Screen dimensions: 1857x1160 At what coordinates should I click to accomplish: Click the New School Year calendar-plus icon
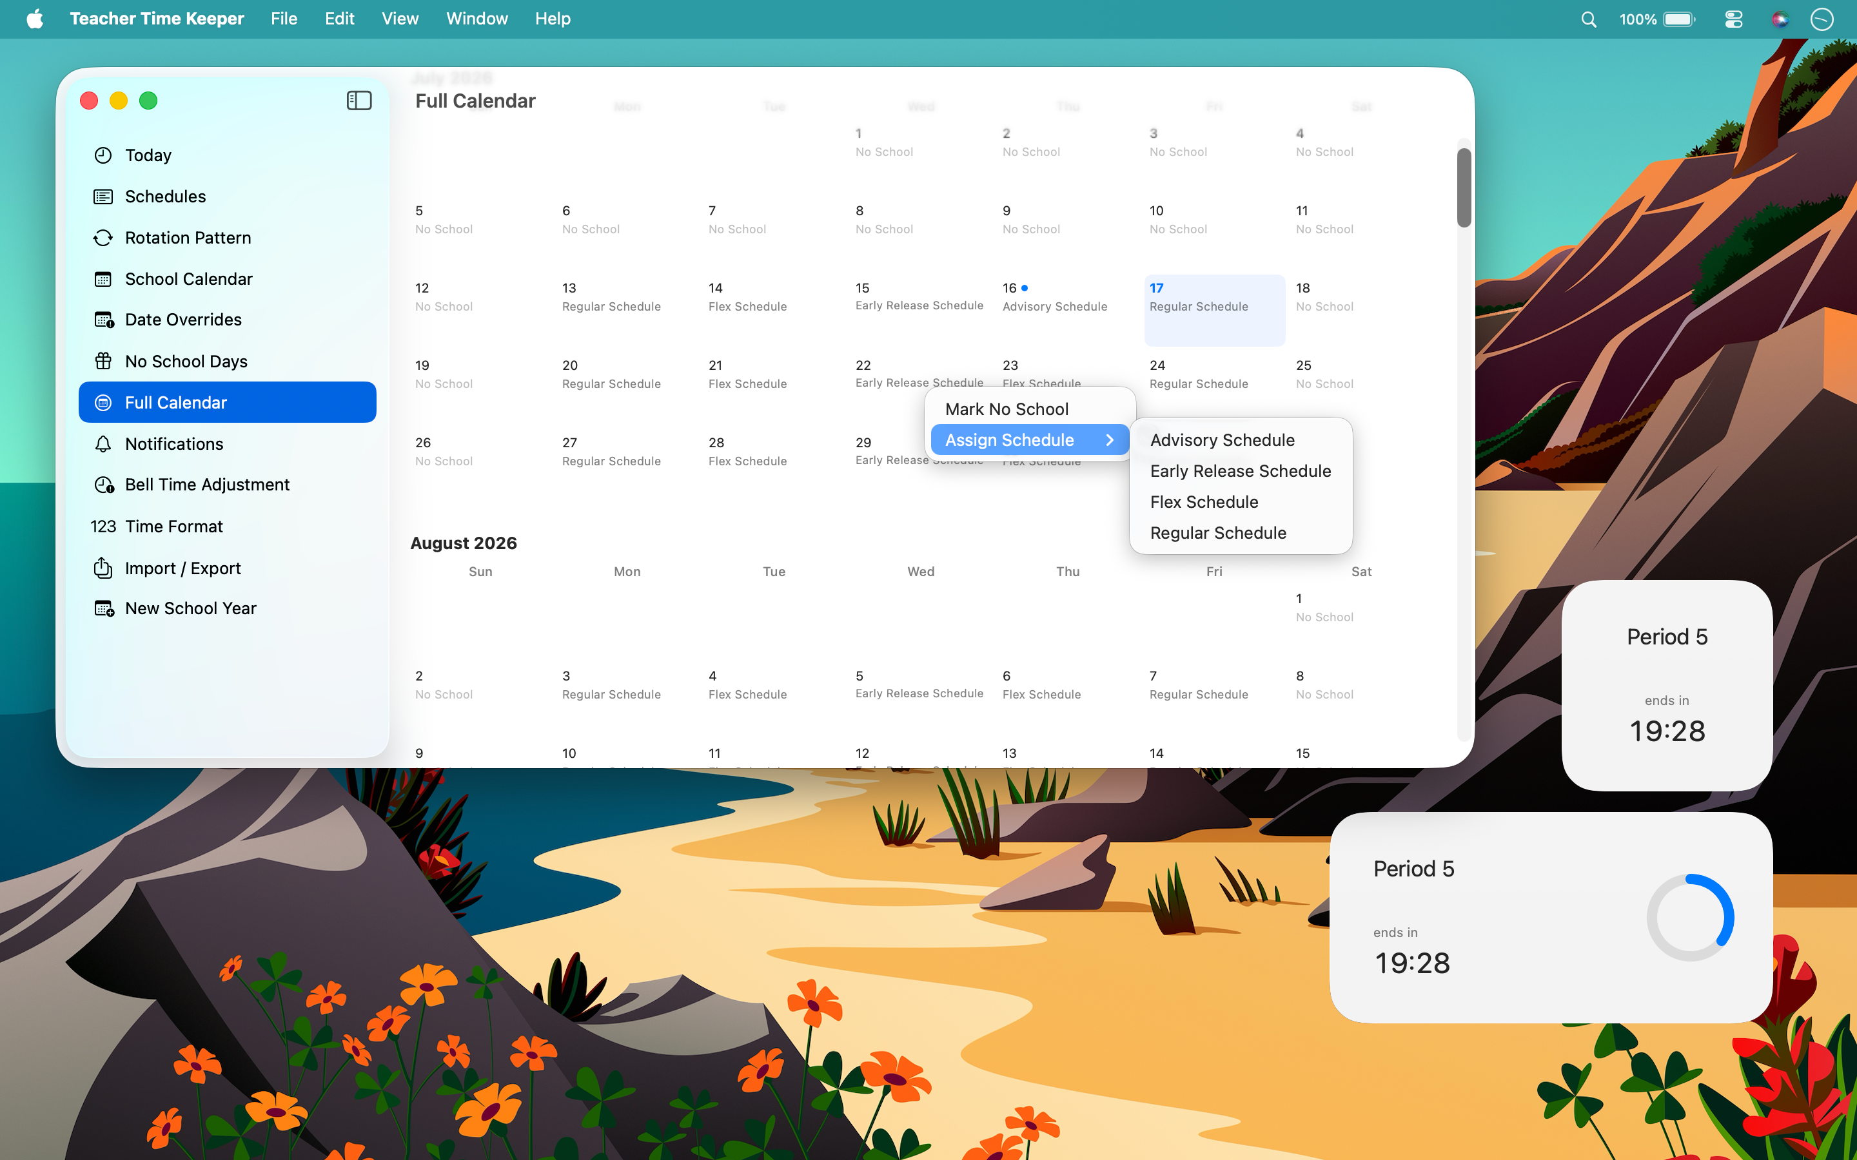[104, 608]
